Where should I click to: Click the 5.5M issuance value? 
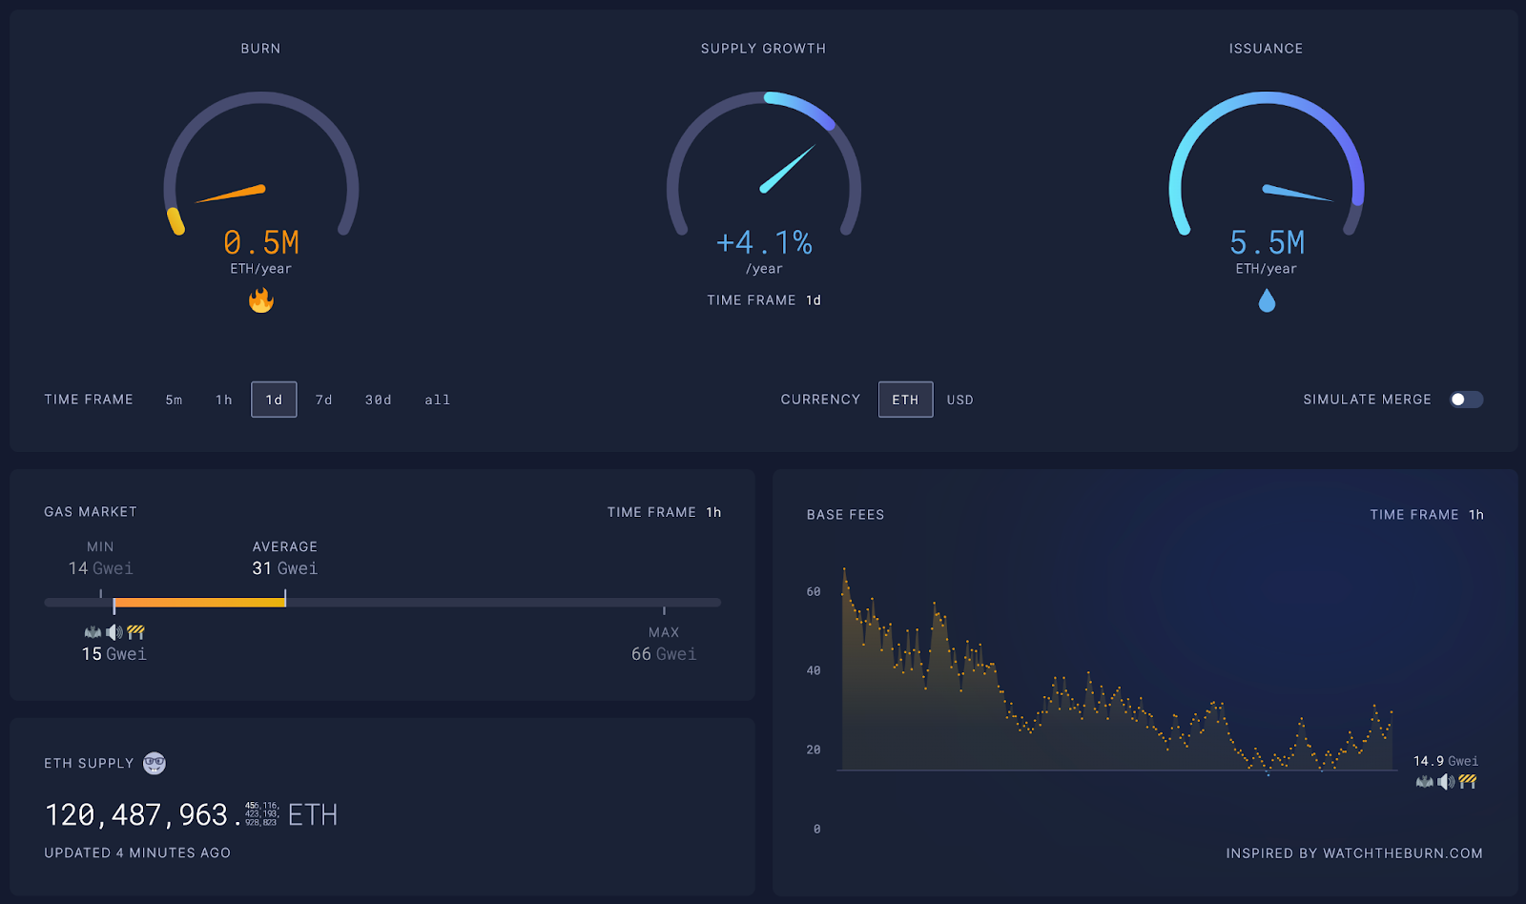[x=1267, y=243]
